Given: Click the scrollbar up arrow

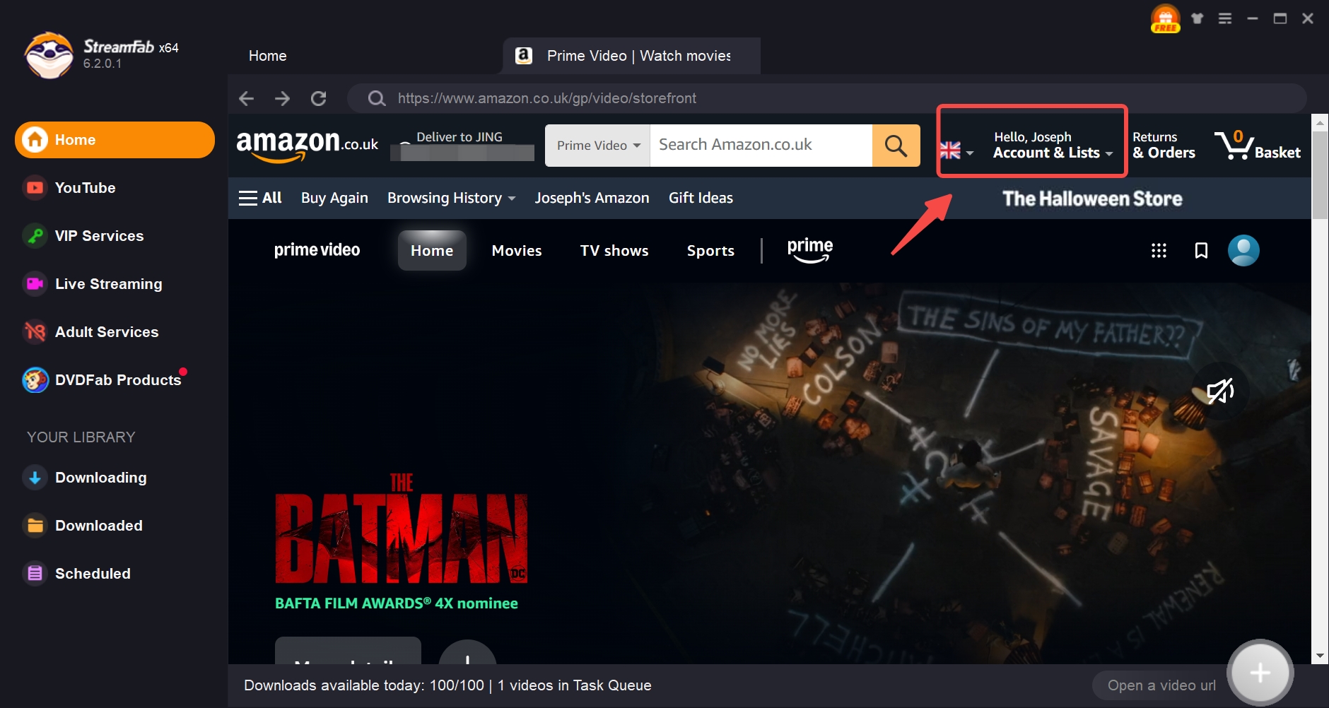Looking at the screenshot, I should 1320,122.
